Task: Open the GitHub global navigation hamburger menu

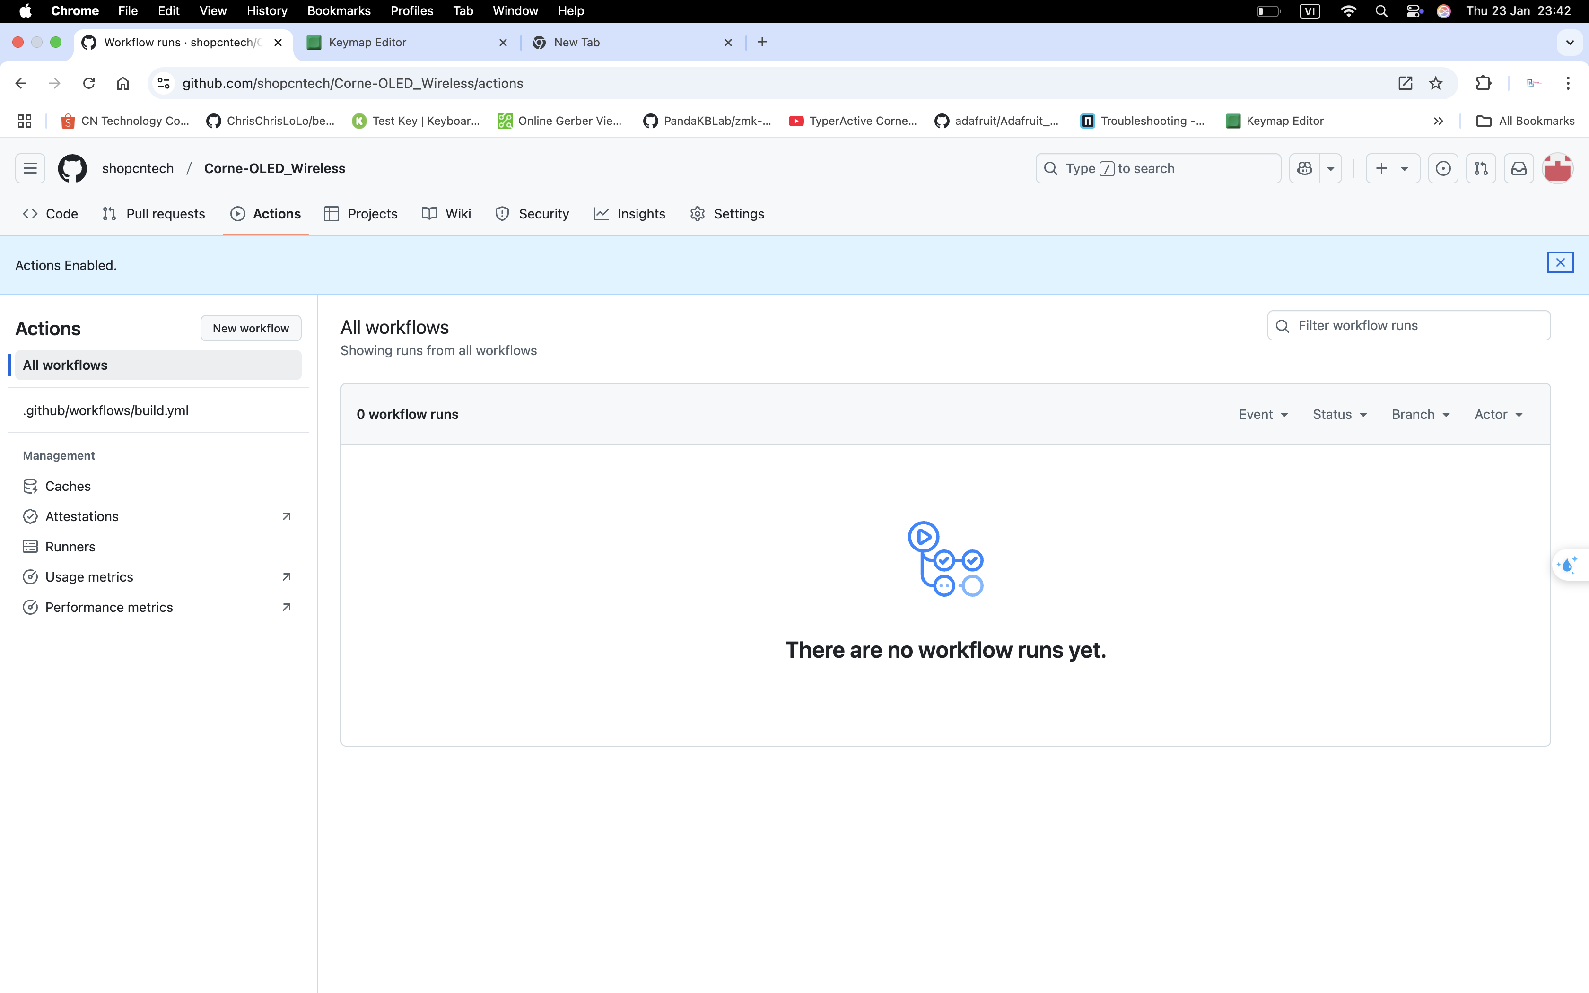Action: [30, 168]
